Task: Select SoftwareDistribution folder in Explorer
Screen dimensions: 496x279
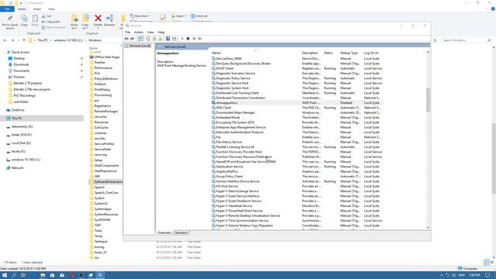Action: click(x=106, y=182)
